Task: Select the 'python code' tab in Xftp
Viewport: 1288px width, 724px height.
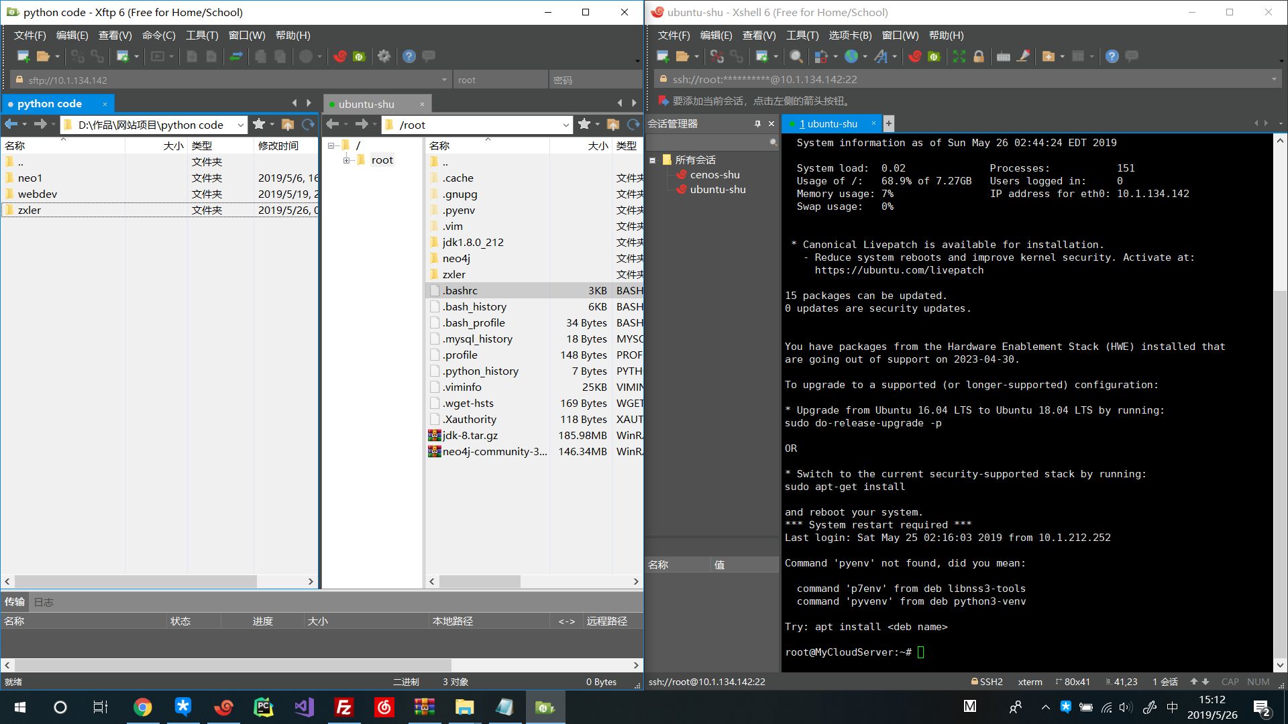Action: point(49,103)
